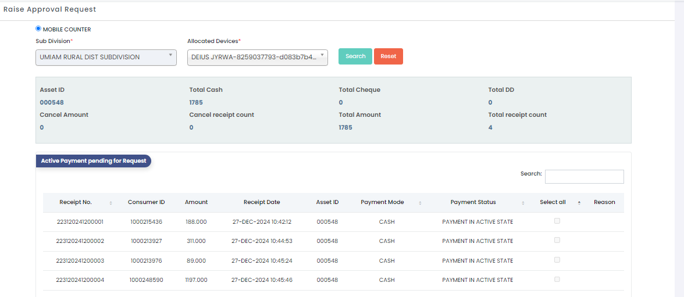Screen dimensions: 684x297
Task: Click receipt date 27-DEC-2024 10:42:12
Action: click(262, 222)
